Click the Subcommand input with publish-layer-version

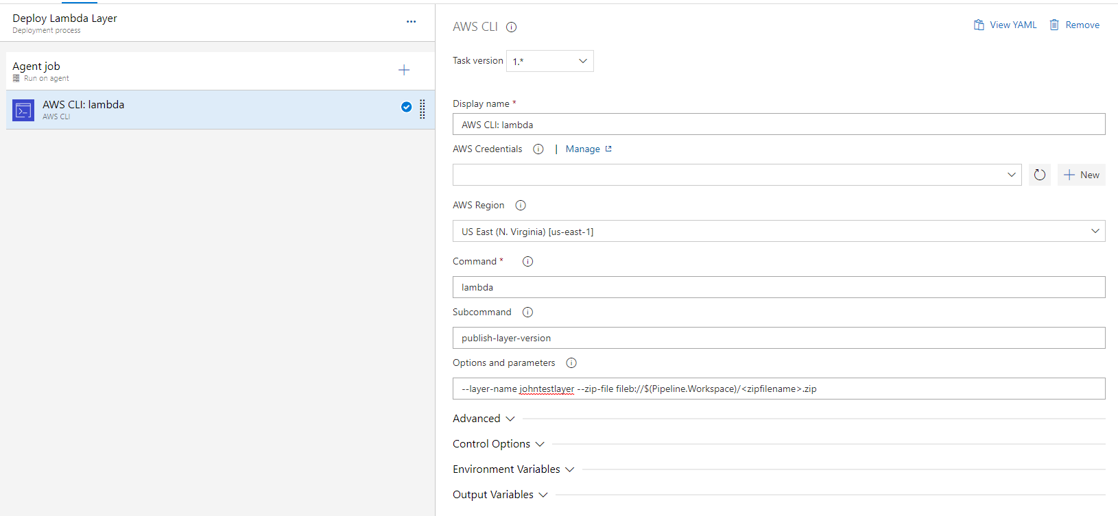click(x=779, y=338)
